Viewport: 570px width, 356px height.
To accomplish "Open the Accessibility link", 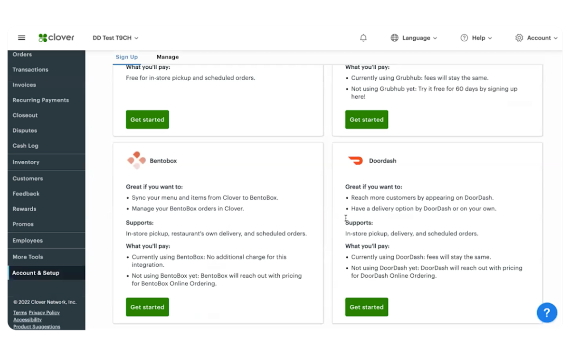I will (28, 320).
